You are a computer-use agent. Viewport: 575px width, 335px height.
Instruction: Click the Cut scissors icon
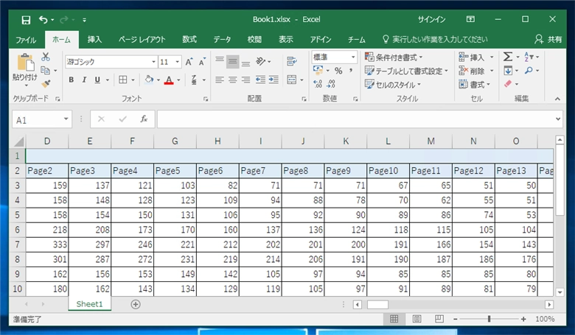(46, 57)
